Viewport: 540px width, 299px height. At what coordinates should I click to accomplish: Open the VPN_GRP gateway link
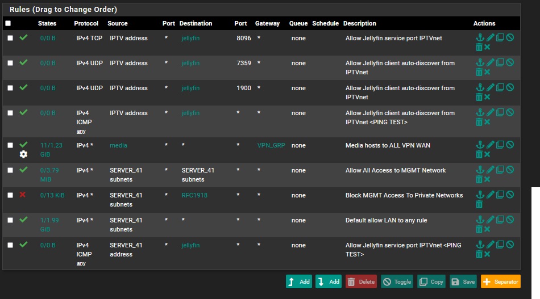point(271,145)
